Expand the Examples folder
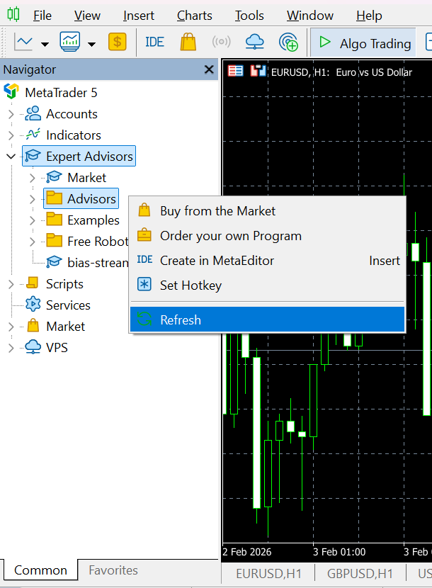The image size is (432, 588). click(x=33, y=220)
